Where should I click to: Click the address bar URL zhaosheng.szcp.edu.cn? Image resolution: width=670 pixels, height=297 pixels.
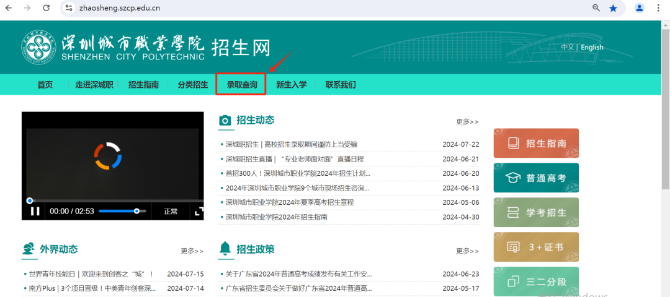point(120,7)
